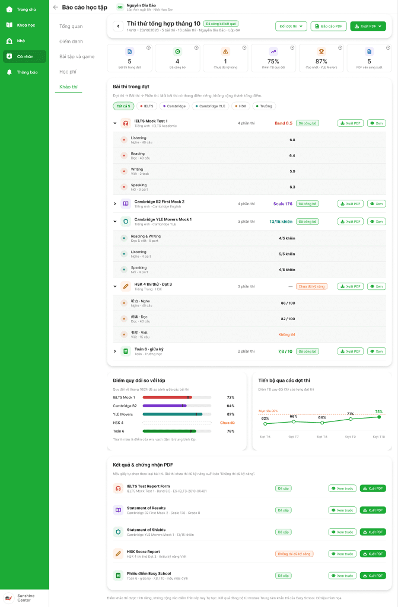This screenshot has height=607, width=398.
Task: Click the Không thi status for Viết
Action: [x=286, y=334]
